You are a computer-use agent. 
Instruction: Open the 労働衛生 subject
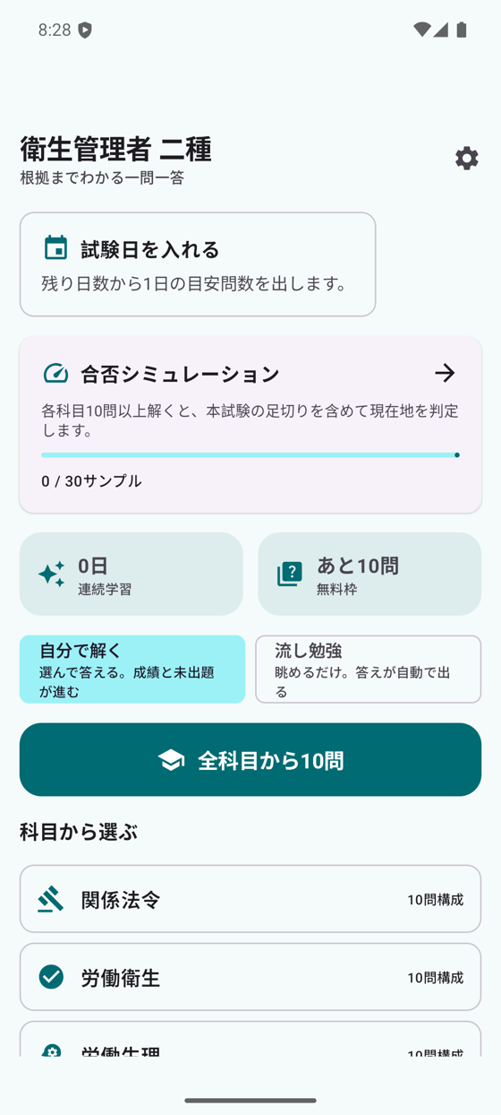(x=250, y=977)
